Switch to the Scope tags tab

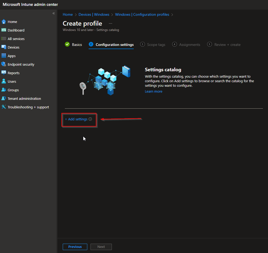tap(153, 45)
